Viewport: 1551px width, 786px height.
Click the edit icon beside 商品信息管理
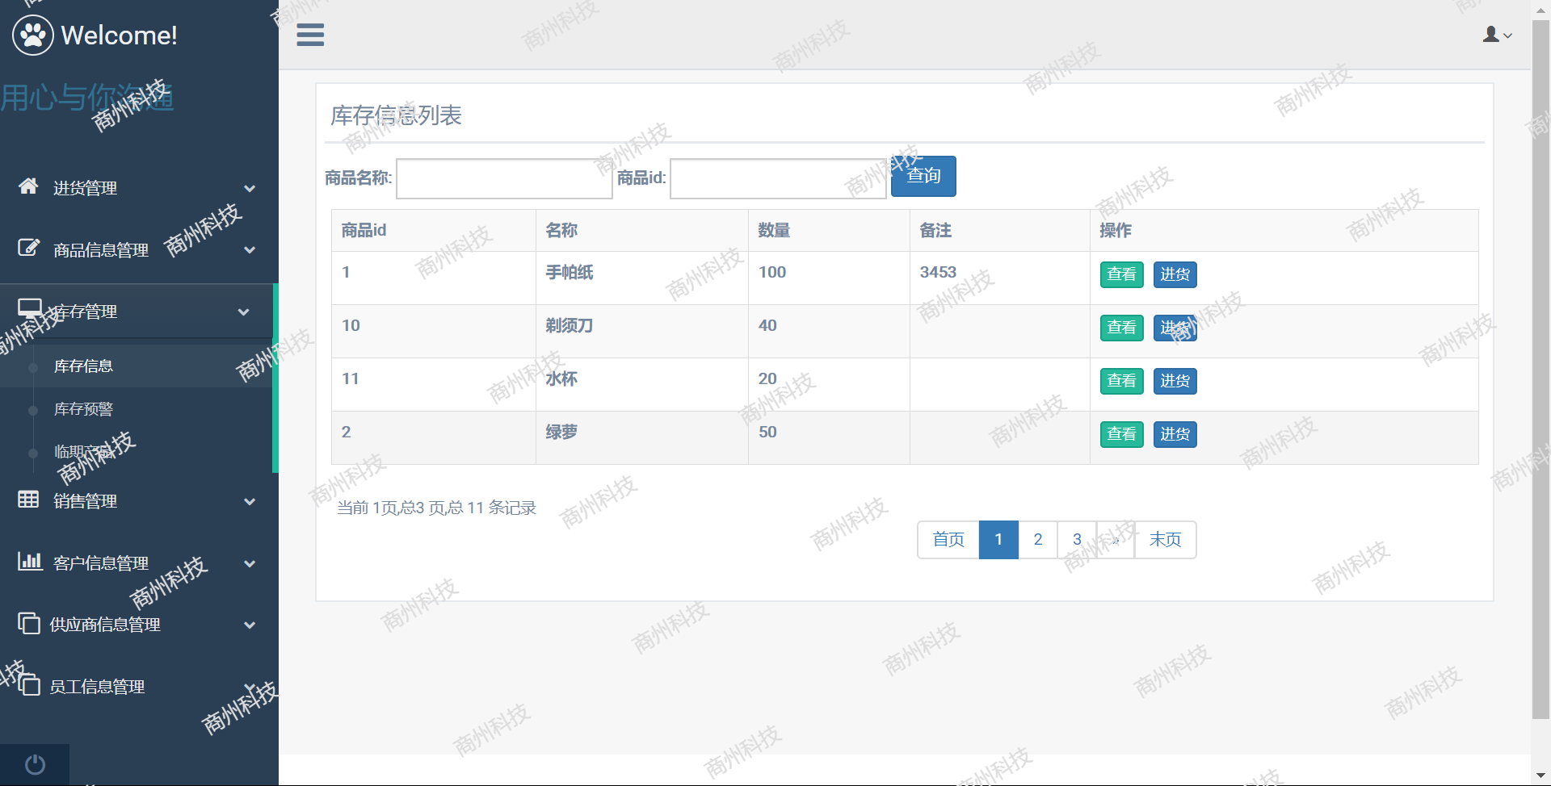tap(28, 248)
